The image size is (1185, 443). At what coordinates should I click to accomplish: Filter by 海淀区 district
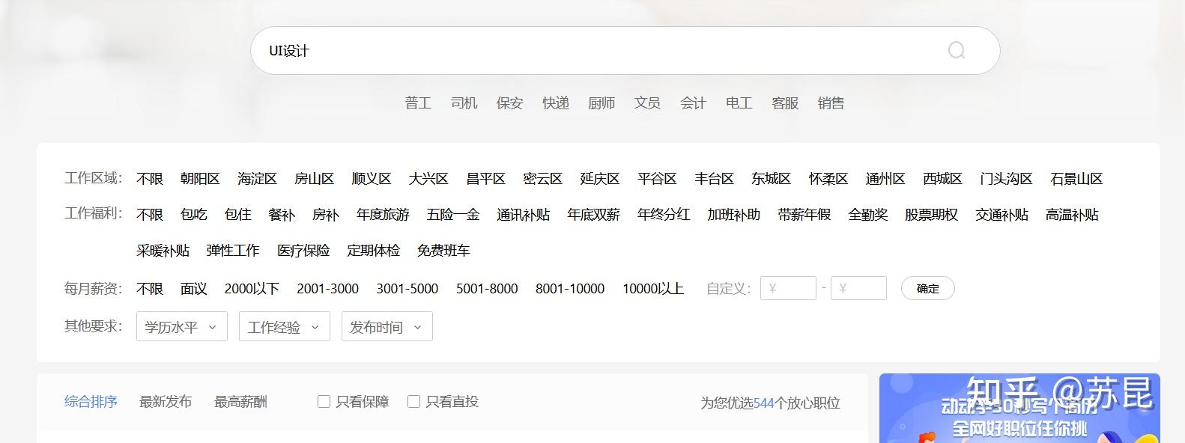pyautogui.click(x=257, y=179)
